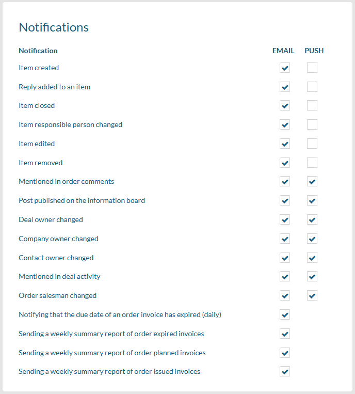Viewport: 355px width, 394px height.
Task: Click the PUSH column header
Action: click(314, 51)
